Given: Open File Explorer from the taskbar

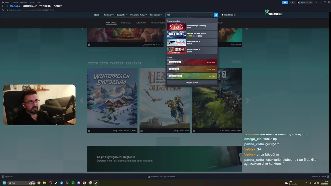Looking at the screenshot, I should [x=44, y=183].
